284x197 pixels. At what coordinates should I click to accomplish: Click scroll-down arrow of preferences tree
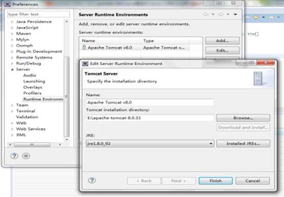coord(67,140)
